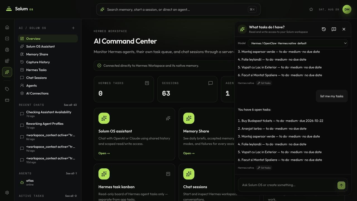This screenshot has height=201, width=357.
Task: Click sparkle icon at top right of Solum OS assistant card
Action: pos(168,118)
